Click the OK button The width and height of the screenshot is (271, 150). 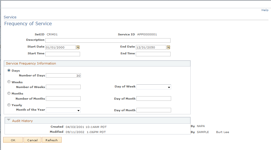coord(13,140)
